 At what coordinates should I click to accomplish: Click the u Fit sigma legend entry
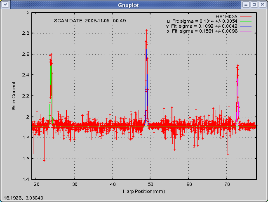pyautogui.click(x=202, y=21)
